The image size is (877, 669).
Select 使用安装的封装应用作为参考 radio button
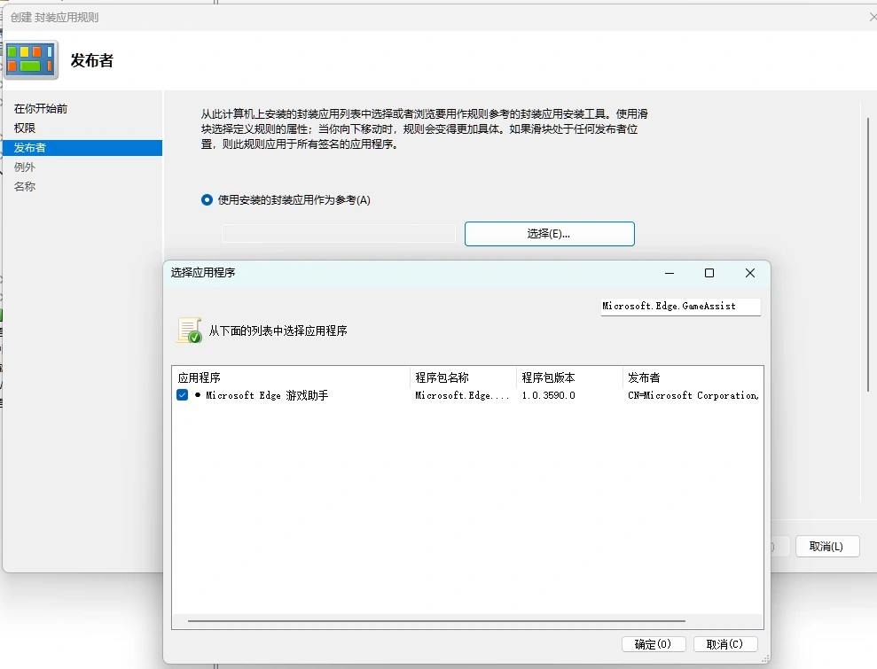(x=207, y=200)
